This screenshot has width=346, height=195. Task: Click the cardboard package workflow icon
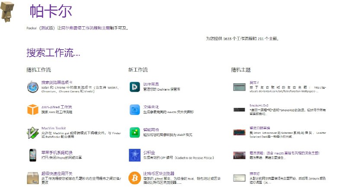33,178
